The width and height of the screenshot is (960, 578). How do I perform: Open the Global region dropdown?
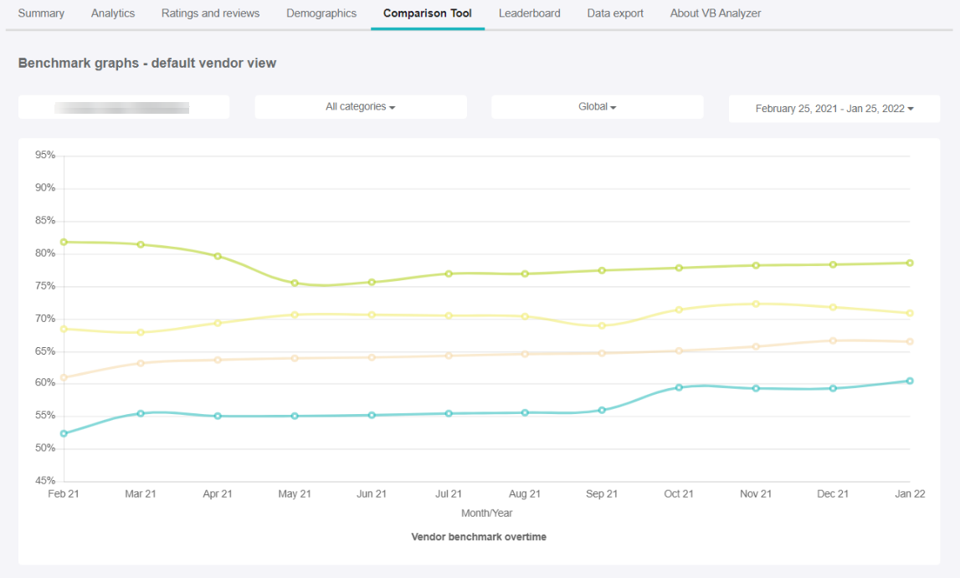pyautogui.click(x=598, y=107)
